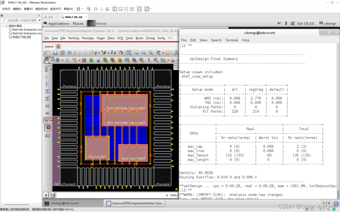Open dropdown arrow next to VMware pause button

pos(82,9)
